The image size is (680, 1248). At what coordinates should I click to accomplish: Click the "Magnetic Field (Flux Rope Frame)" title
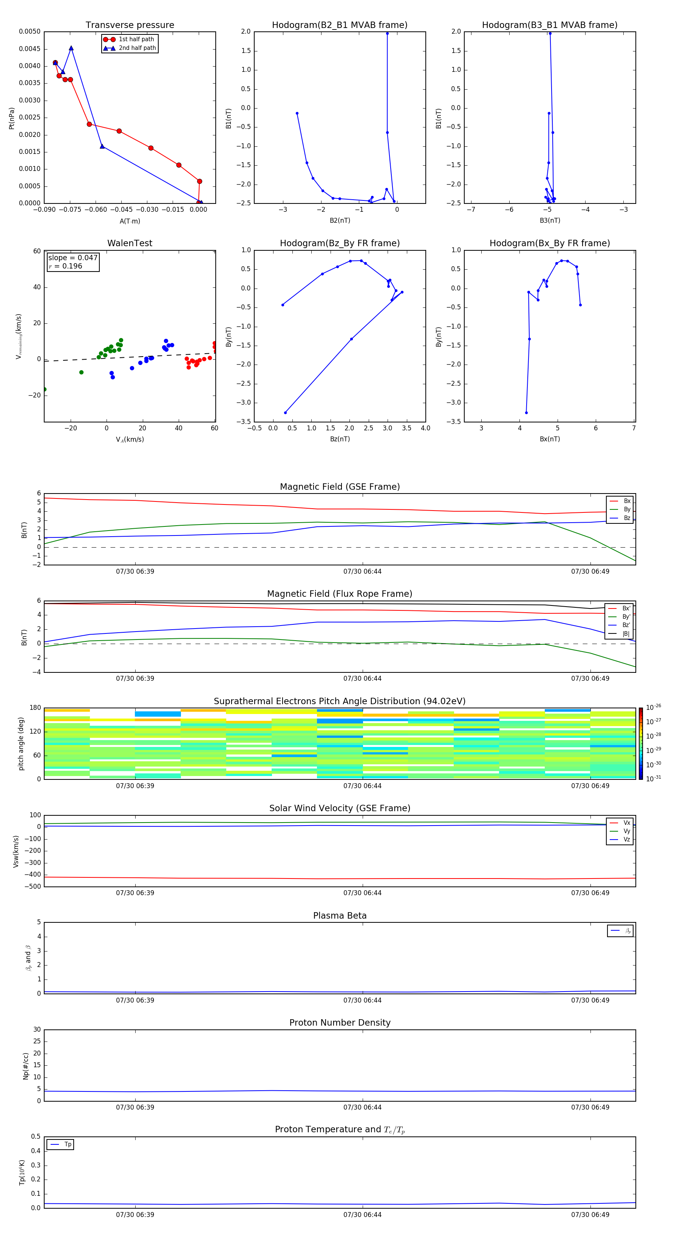(x=340, y=594)
